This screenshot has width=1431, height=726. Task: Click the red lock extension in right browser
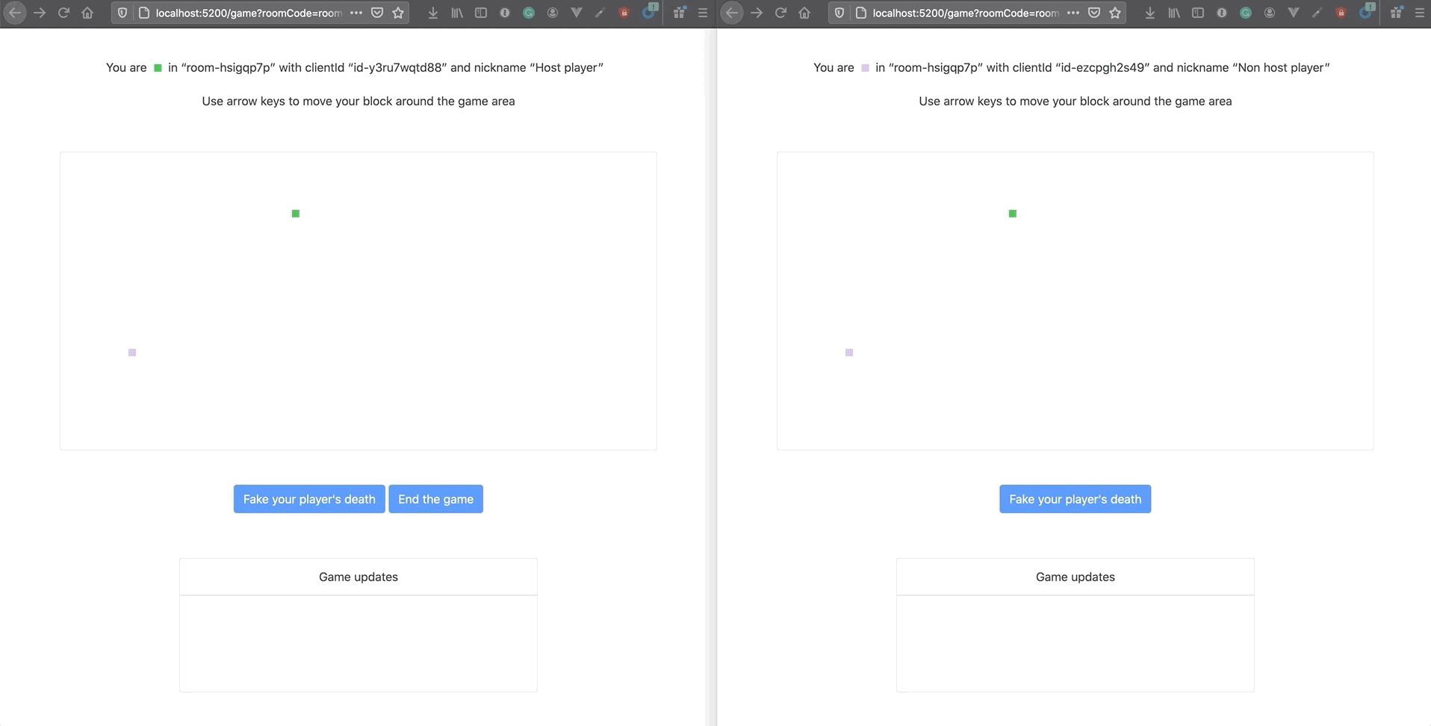click(x=1341, y=13)
